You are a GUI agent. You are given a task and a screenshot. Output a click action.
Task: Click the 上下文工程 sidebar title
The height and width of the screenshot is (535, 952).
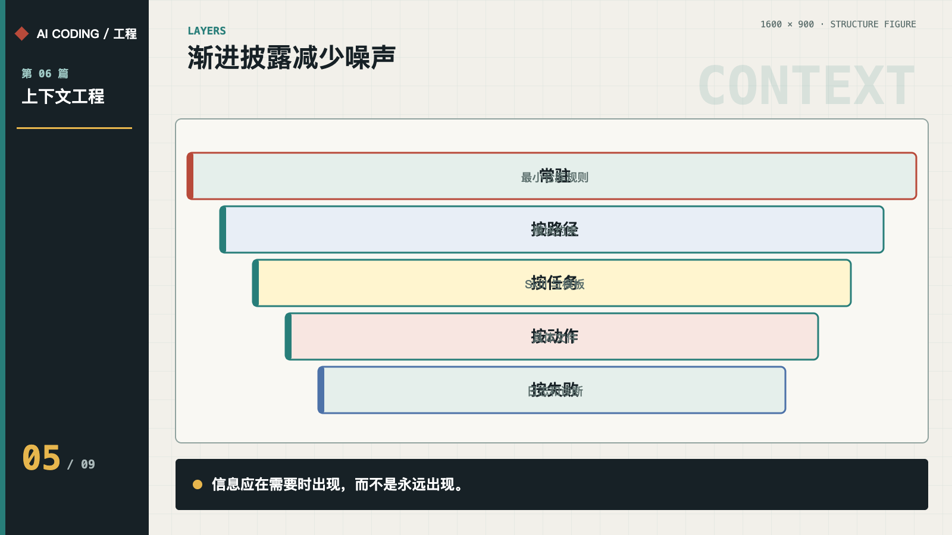pyautogui.click(x=63, y=96)
